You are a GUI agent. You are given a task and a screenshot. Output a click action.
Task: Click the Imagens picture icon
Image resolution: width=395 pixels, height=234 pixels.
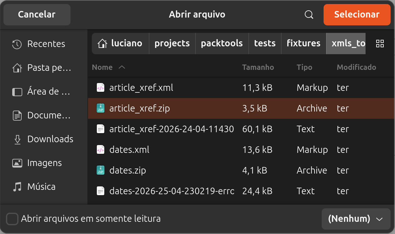17,163
